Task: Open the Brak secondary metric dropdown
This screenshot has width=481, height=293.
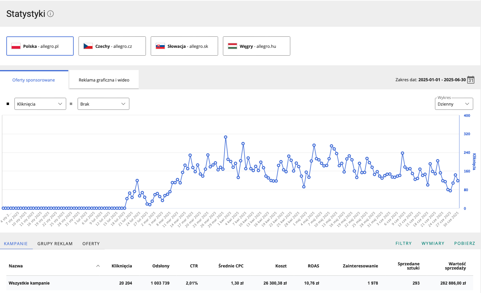Action: [103, 104]
